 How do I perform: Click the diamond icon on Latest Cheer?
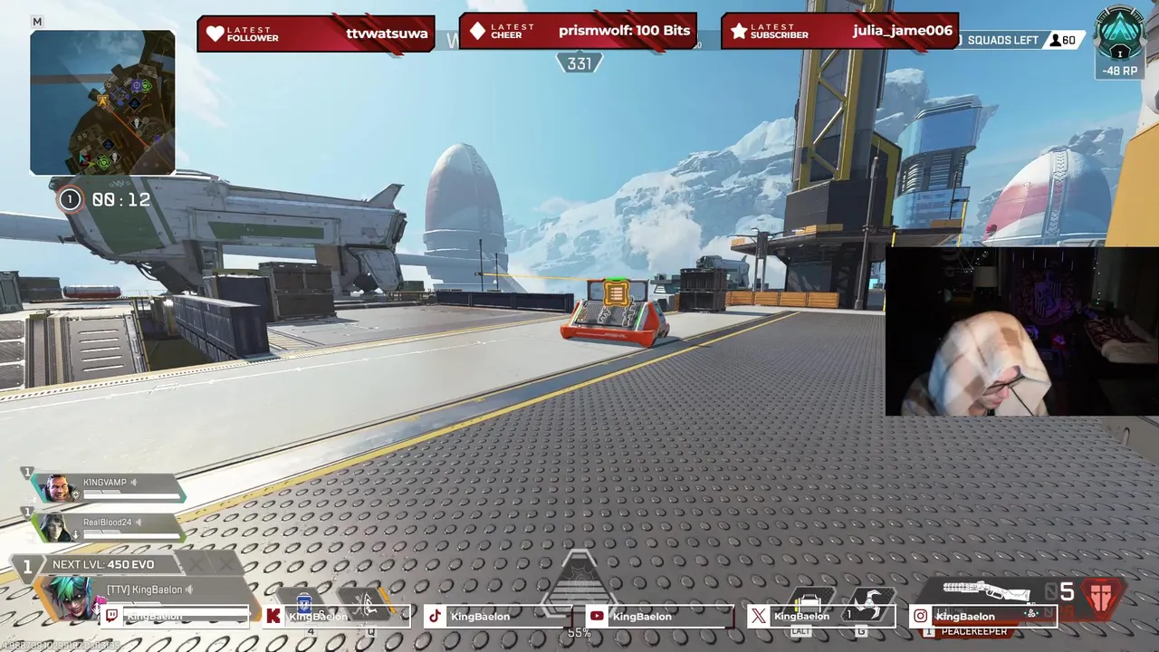coord(477,32)
